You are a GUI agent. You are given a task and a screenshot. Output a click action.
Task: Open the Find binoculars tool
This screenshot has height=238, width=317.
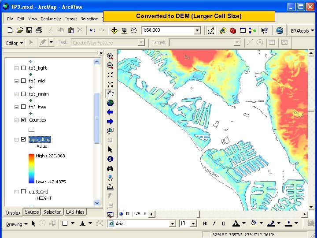tap(110, 168)
